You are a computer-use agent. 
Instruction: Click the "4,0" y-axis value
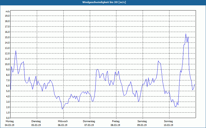tap(8, 96)
